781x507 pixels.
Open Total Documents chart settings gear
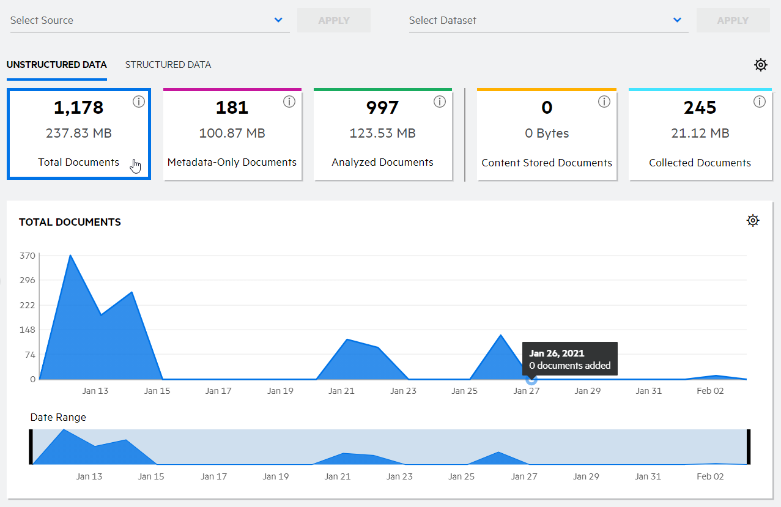753,221
